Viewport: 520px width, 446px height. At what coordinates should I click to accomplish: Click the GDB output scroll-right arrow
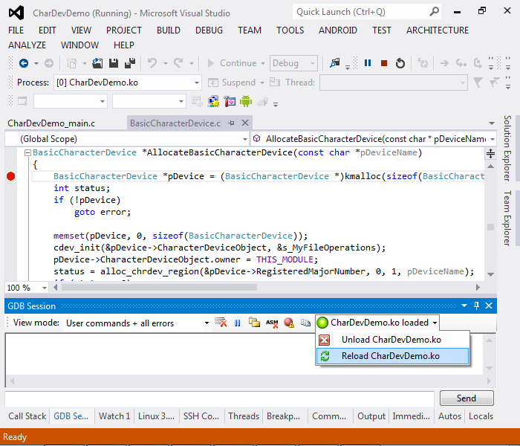coord(489,381)
